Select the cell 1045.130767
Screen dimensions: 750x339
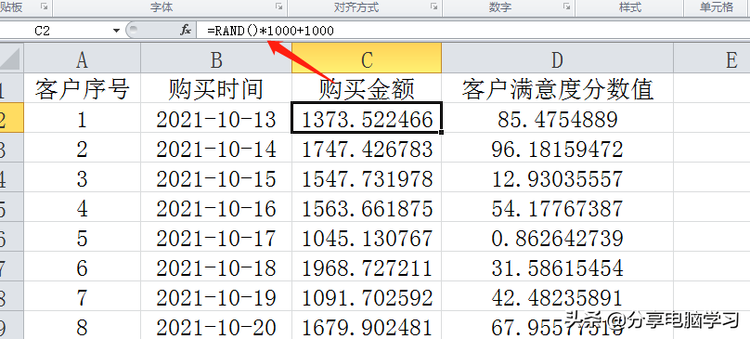367,238
